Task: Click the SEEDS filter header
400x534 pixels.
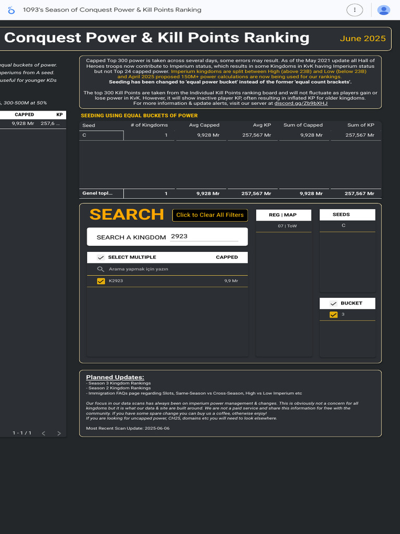Action: 347,215
